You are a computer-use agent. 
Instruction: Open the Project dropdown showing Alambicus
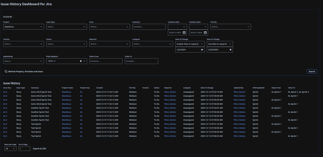point(24,27)
